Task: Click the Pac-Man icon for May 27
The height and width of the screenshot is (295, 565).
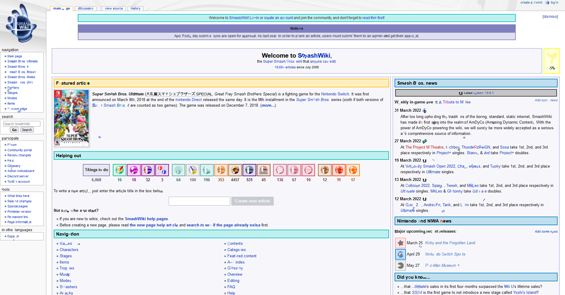Action: coord(400,266)
